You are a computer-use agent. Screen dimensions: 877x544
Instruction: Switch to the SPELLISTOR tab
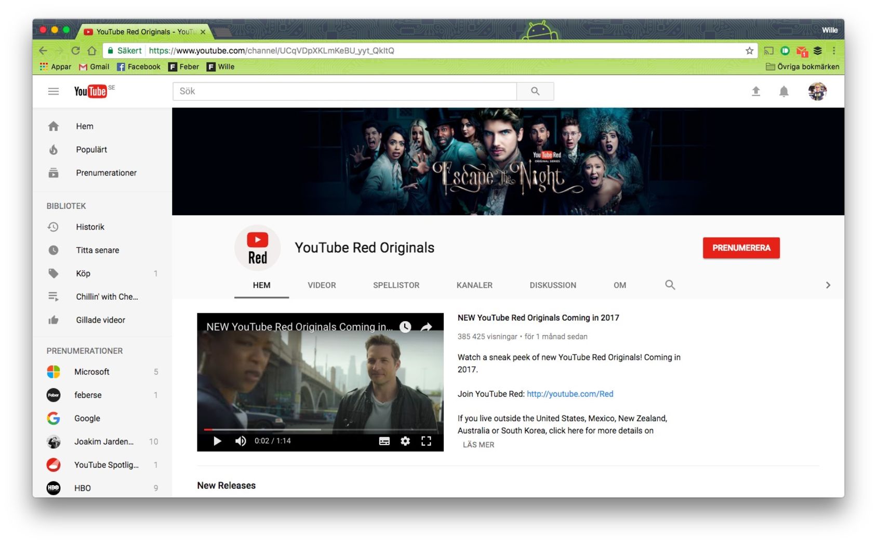click(396, 285)
